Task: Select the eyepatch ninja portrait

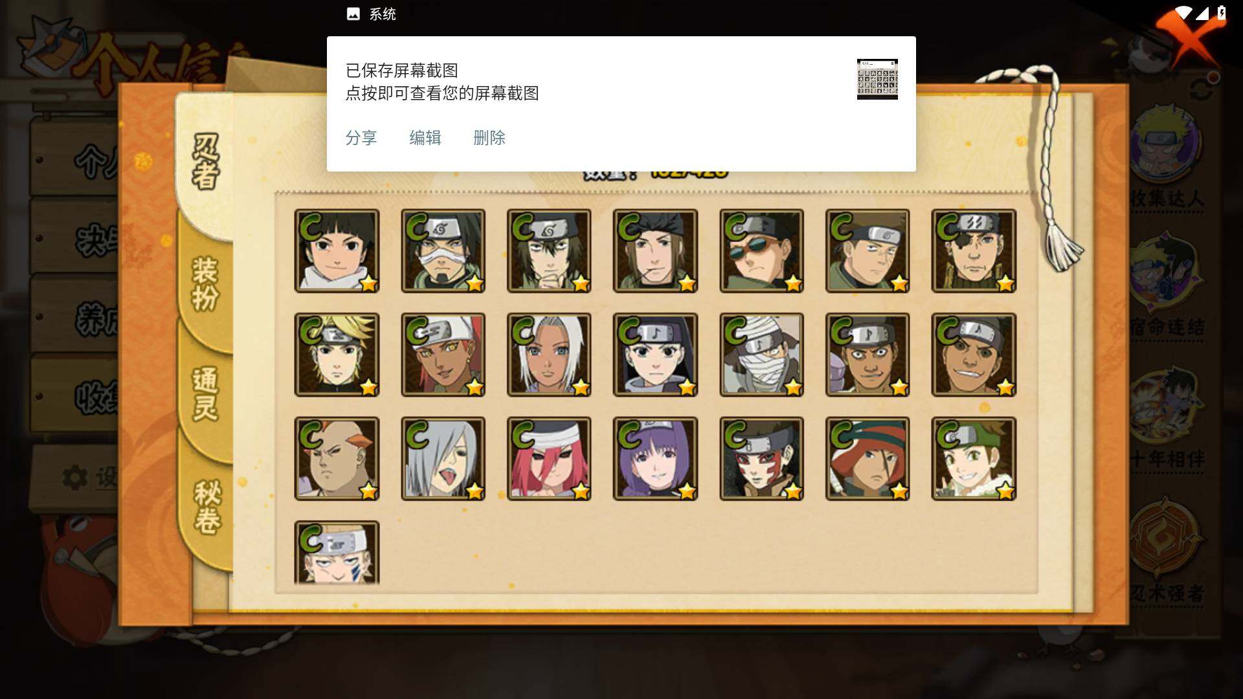Action: pos(974,251)
